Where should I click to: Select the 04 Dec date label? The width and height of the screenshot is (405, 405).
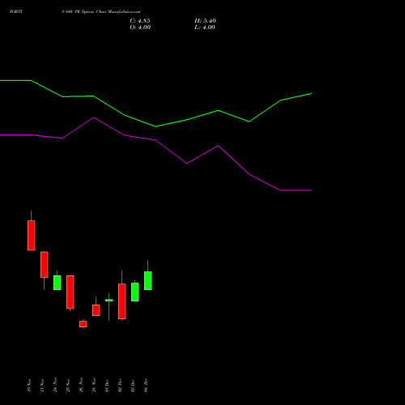pos(146,386)
